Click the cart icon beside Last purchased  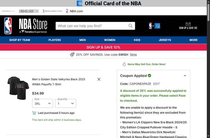coord(34,113)
